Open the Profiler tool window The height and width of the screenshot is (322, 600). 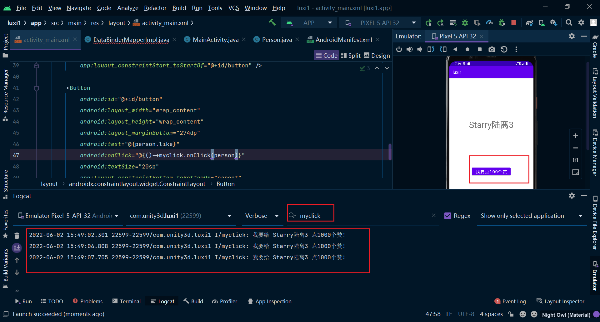[x=225, y=301]
